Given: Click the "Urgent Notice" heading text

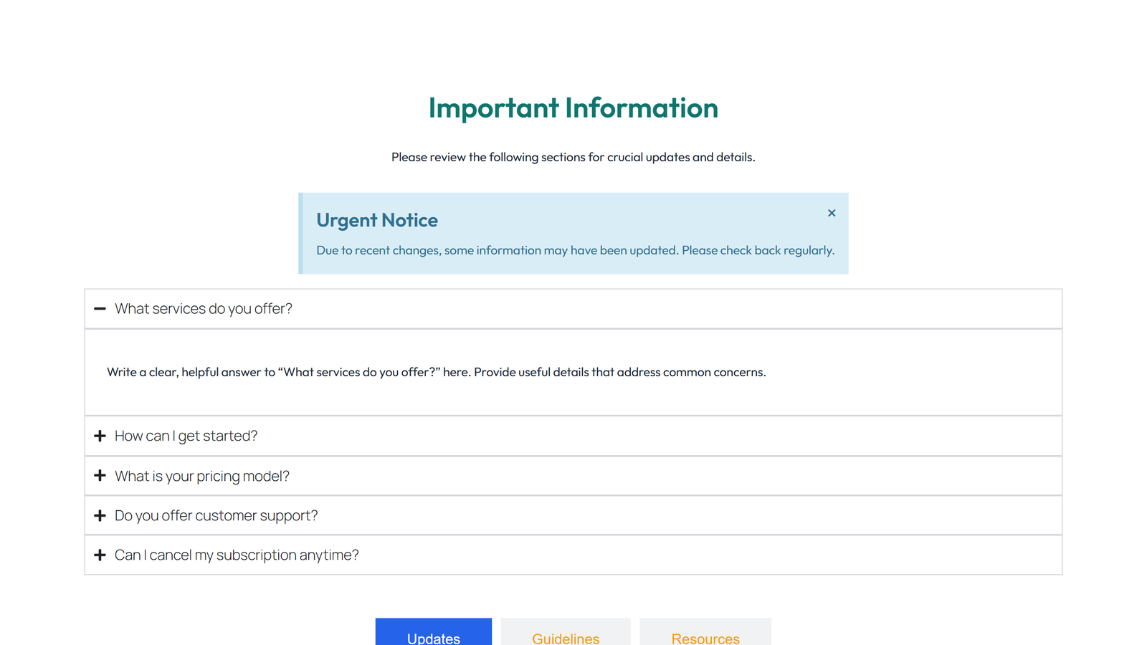Looking at the screenshot, I should 377,220.
